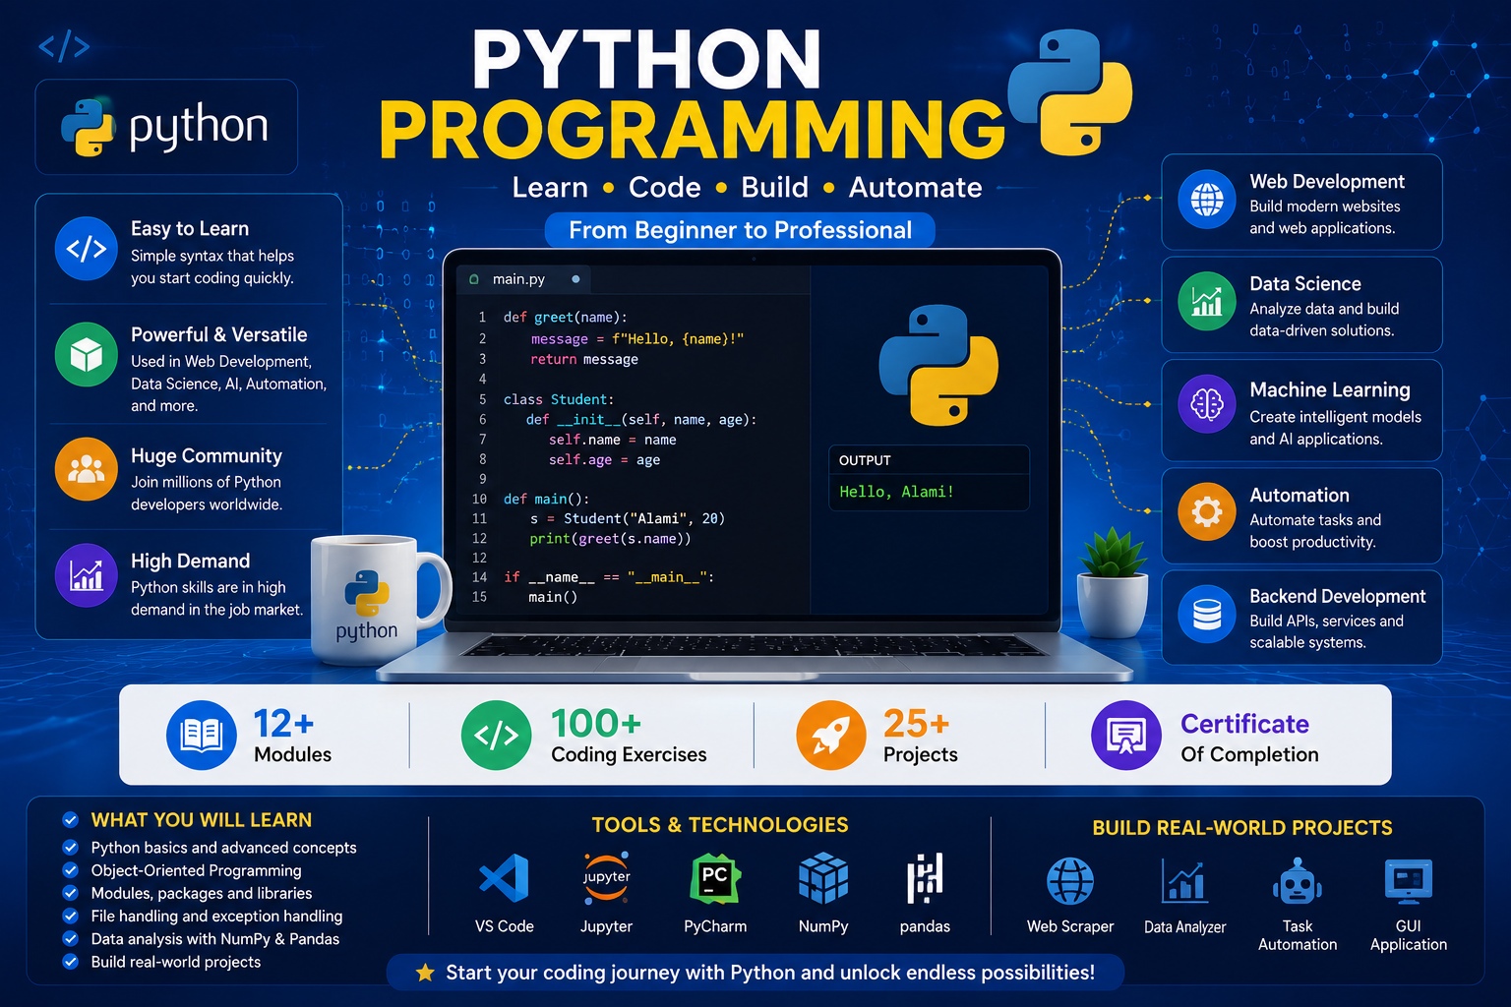
Task: Click the python logo badge at top left
Action: (x=166, y=127)
